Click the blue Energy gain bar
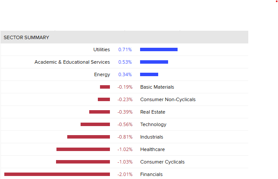The width and height of the screenshot is (278, 179). tap(149, 74)
